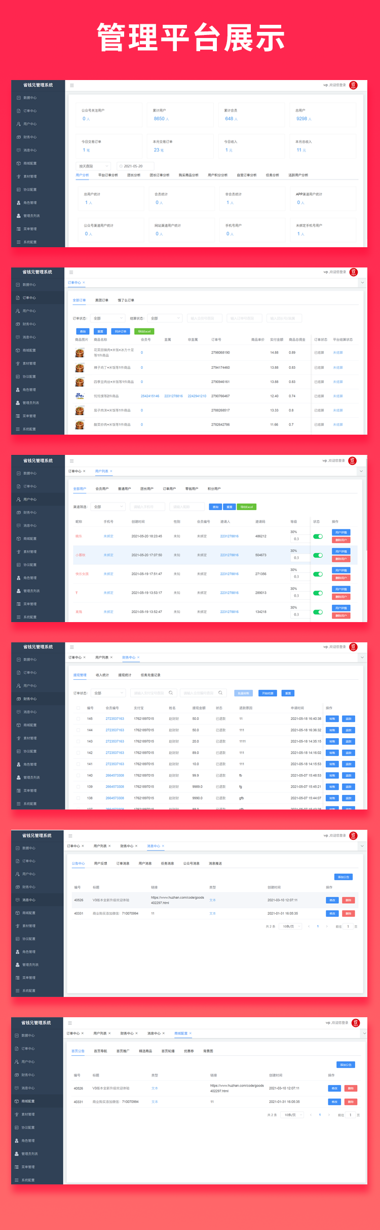Expand the 结算状态 dropdown in the orders panel
The image size is (380, 1230).
point(165,318)
